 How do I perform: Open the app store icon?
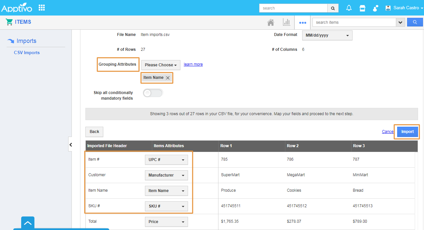click(x=362, y=8)
